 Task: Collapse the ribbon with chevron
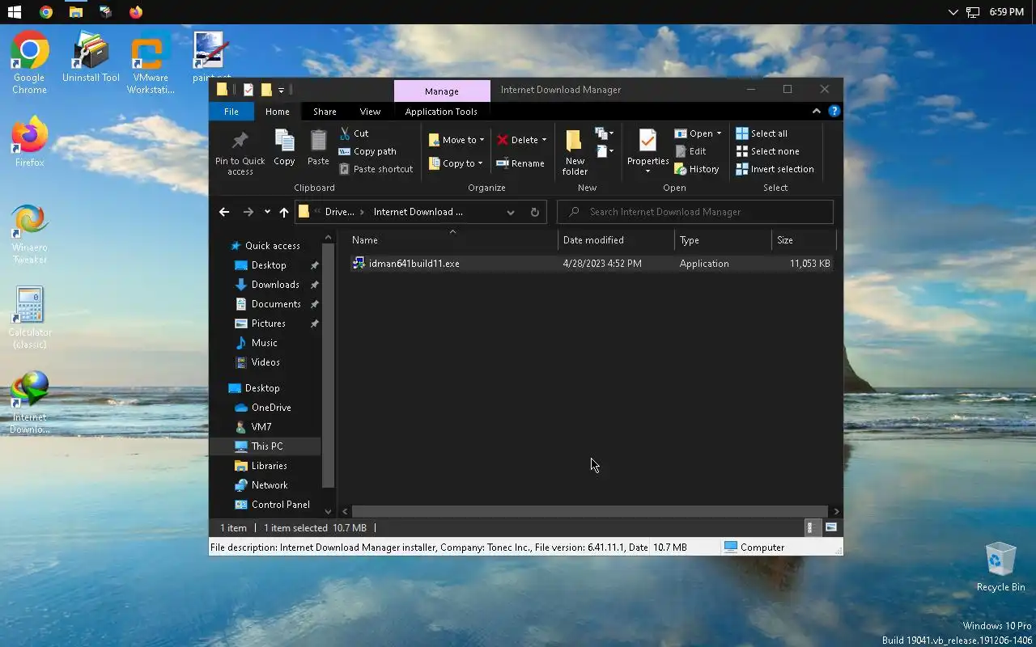coord(816,112)
